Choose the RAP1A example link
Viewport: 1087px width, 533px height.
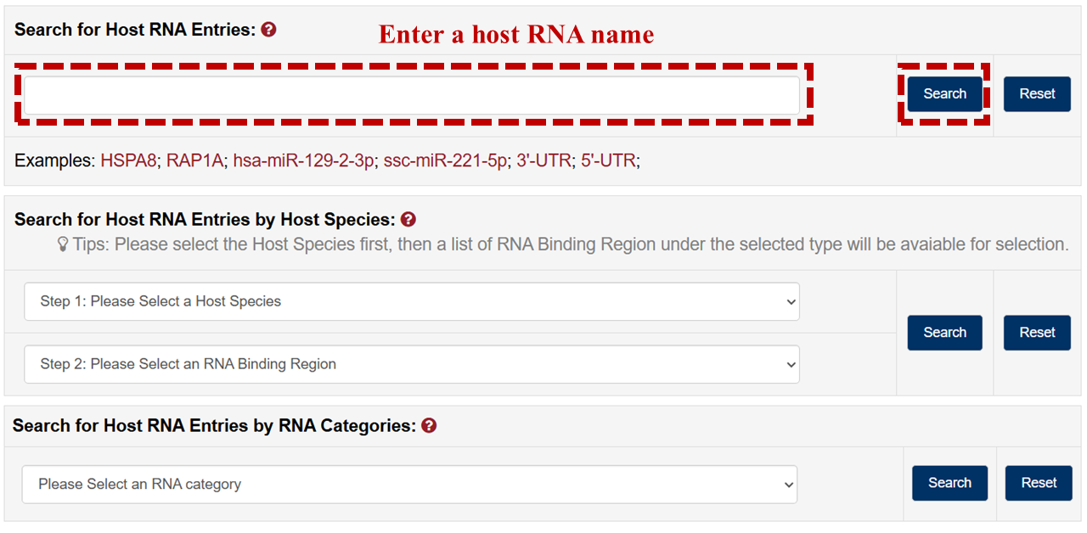(195, 160)
